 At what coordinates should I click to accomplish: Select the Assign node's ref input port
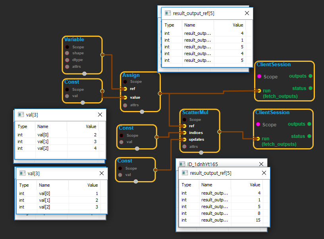125,89
